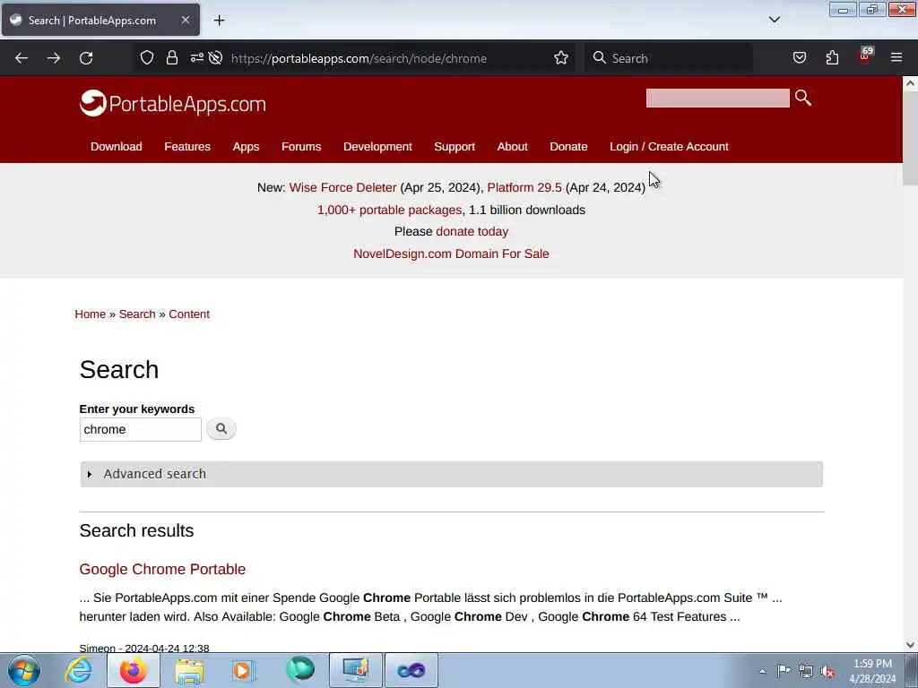Open the green round taskbar app icon
Image resolution: width=918 pixels, height=688 pixels.
pyautogui.click(x=299, y=670)
